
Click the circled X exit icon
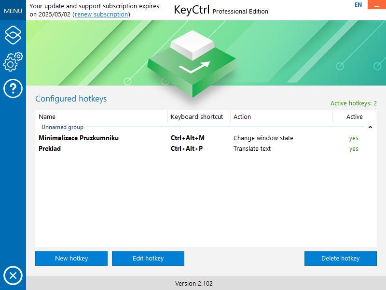(x=13, y=275)
